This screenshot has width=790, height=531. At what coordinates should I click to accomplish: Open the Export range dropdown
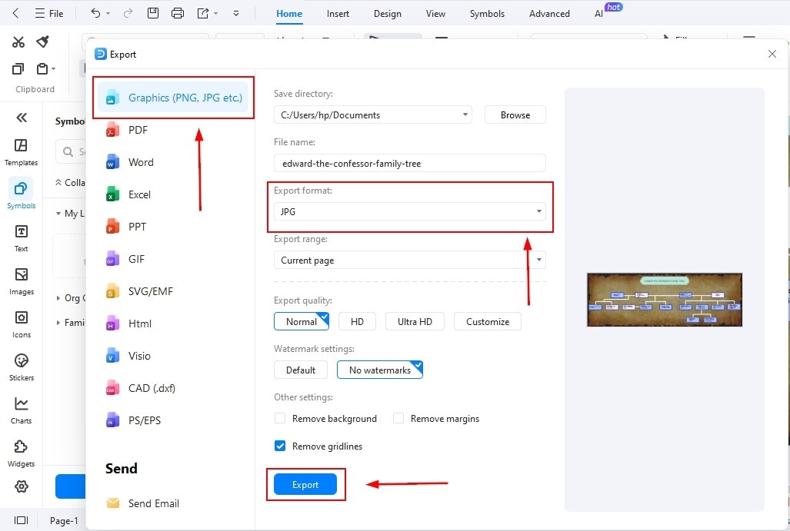539,260
